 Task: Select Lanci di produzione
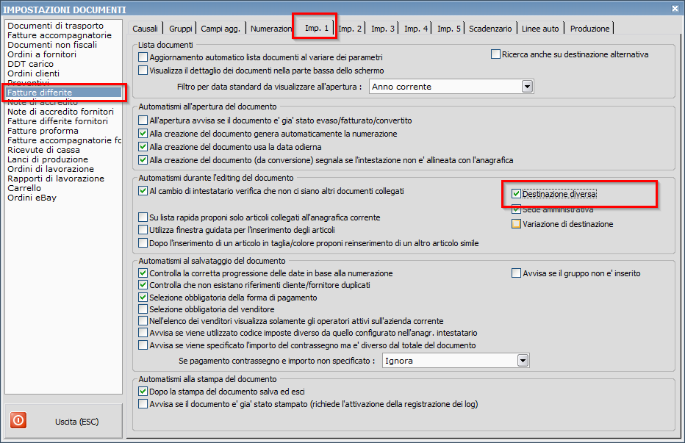(48, 160)
